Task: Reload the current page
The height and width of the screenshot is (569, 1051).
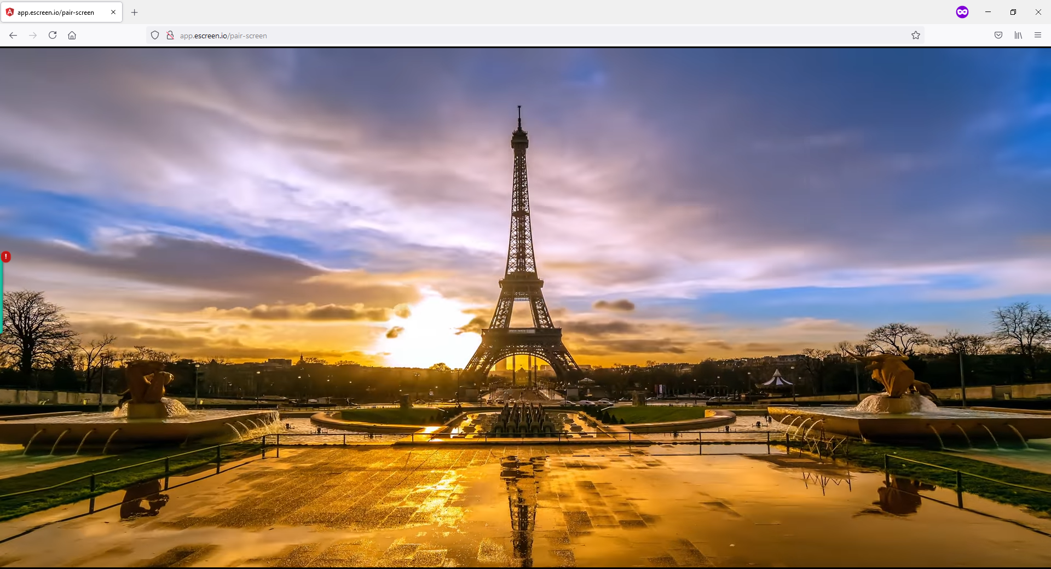Action: pos(53,36)
